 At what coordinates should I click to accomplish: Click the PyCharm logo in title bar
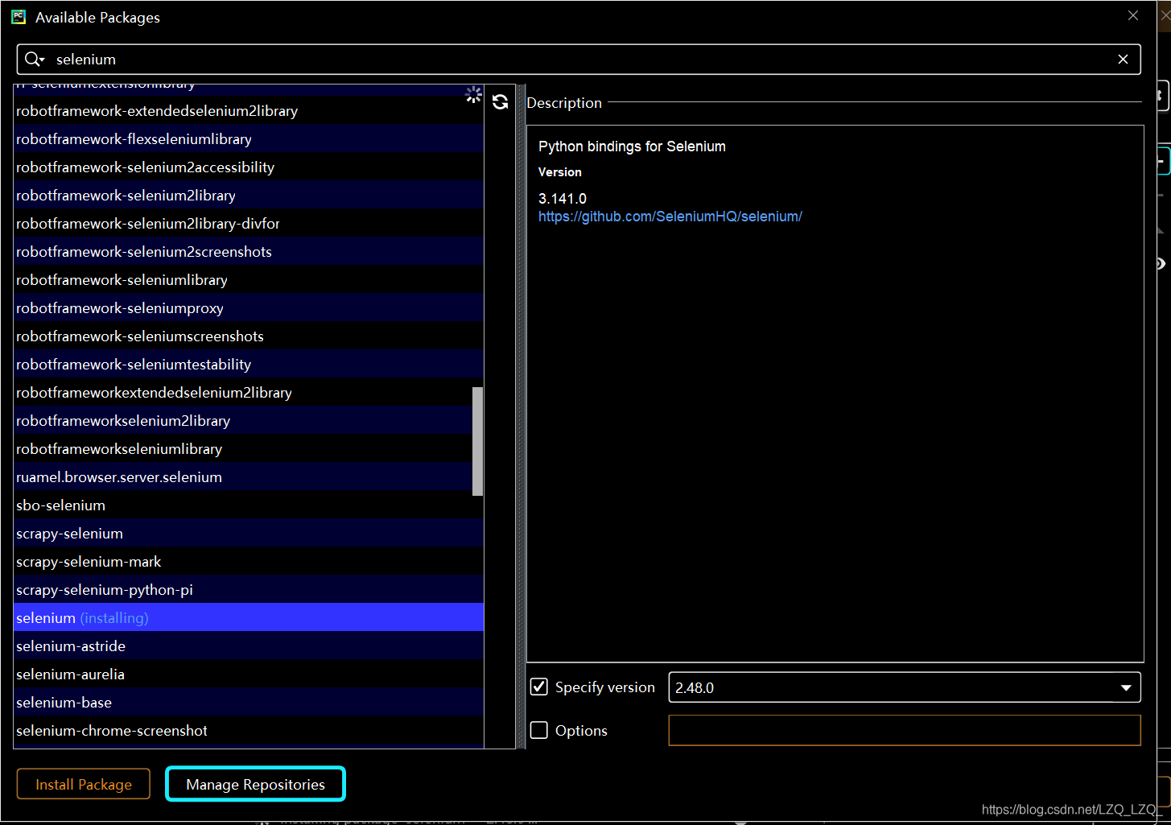tap(19, 17)
